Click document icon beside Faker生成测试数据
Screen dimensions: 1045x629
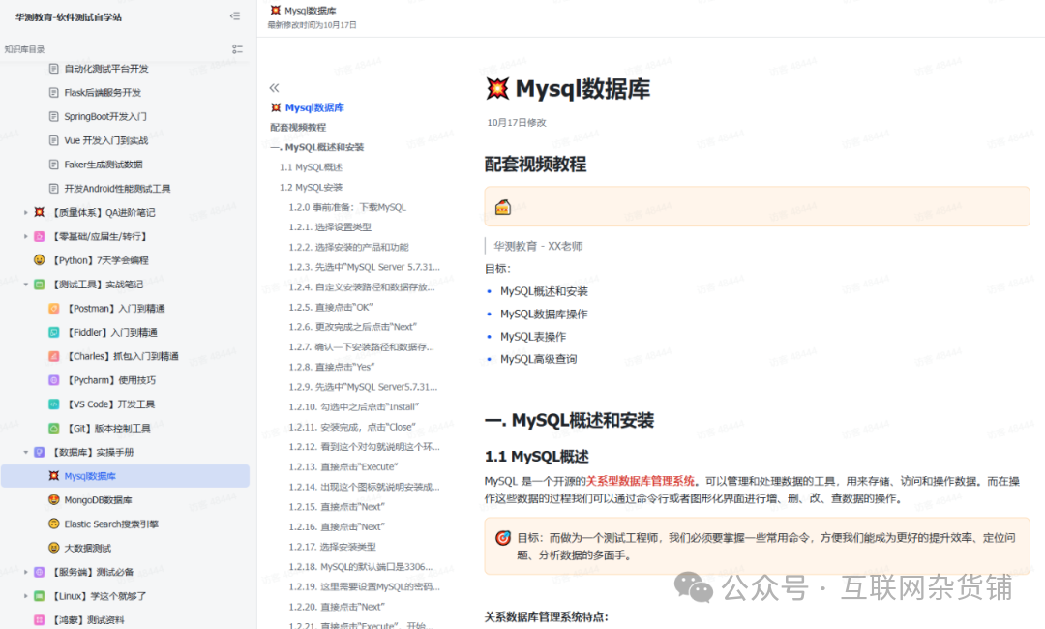point(54,164)
